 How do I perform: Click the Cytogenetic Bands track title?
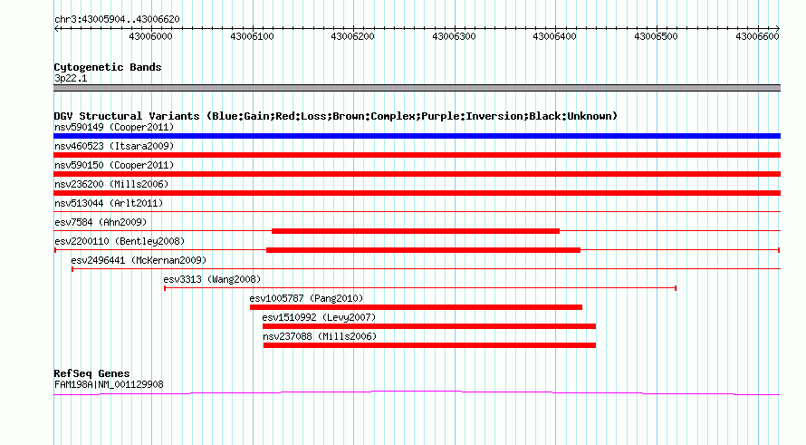[108, 67]
